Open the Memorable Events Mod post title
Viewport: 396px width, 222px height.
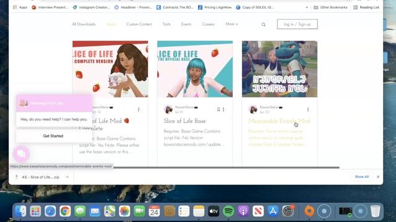click(279, 121)
